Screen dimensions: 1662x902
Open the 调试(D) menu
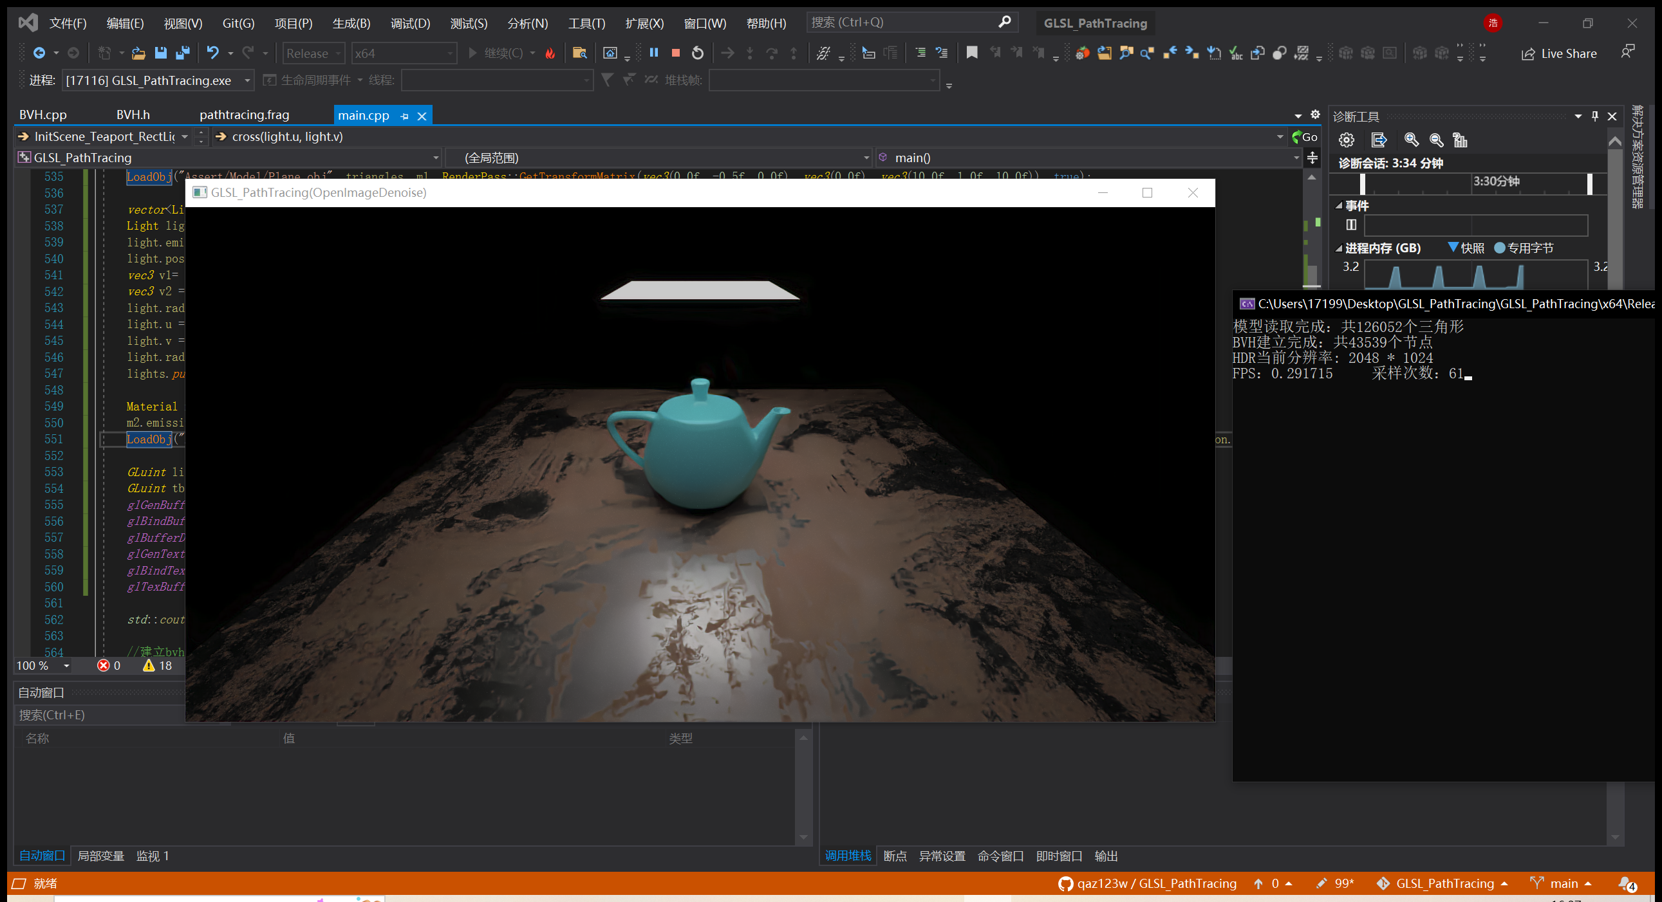(x=409, y=23)
